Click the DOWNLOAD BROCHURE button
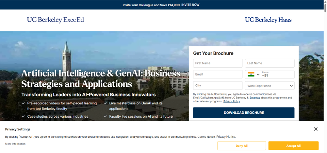 [x=244, y=113]
